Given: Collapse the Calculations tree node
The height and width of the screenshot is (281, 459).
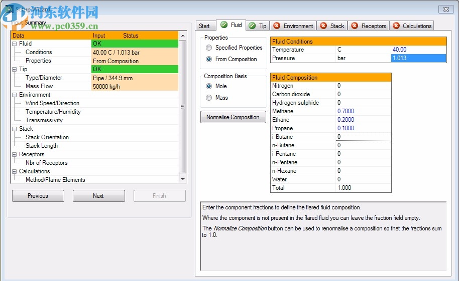Looking at the screenshot, I should pos(15,171).
